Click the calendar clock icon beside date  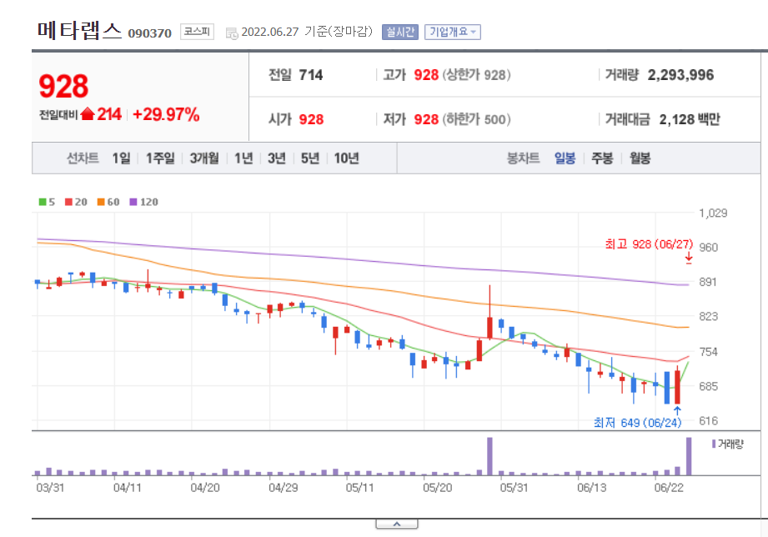point(232,33)
